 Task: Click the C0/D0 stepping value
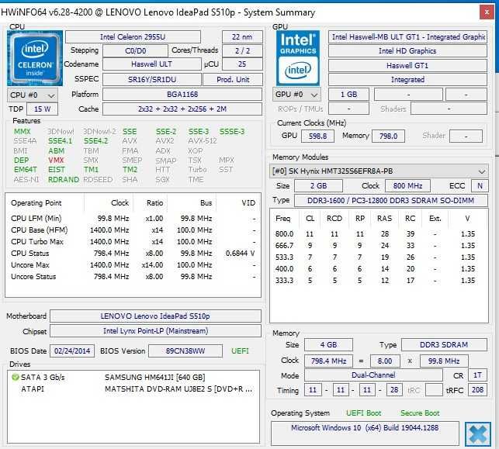tap(135, 51)
